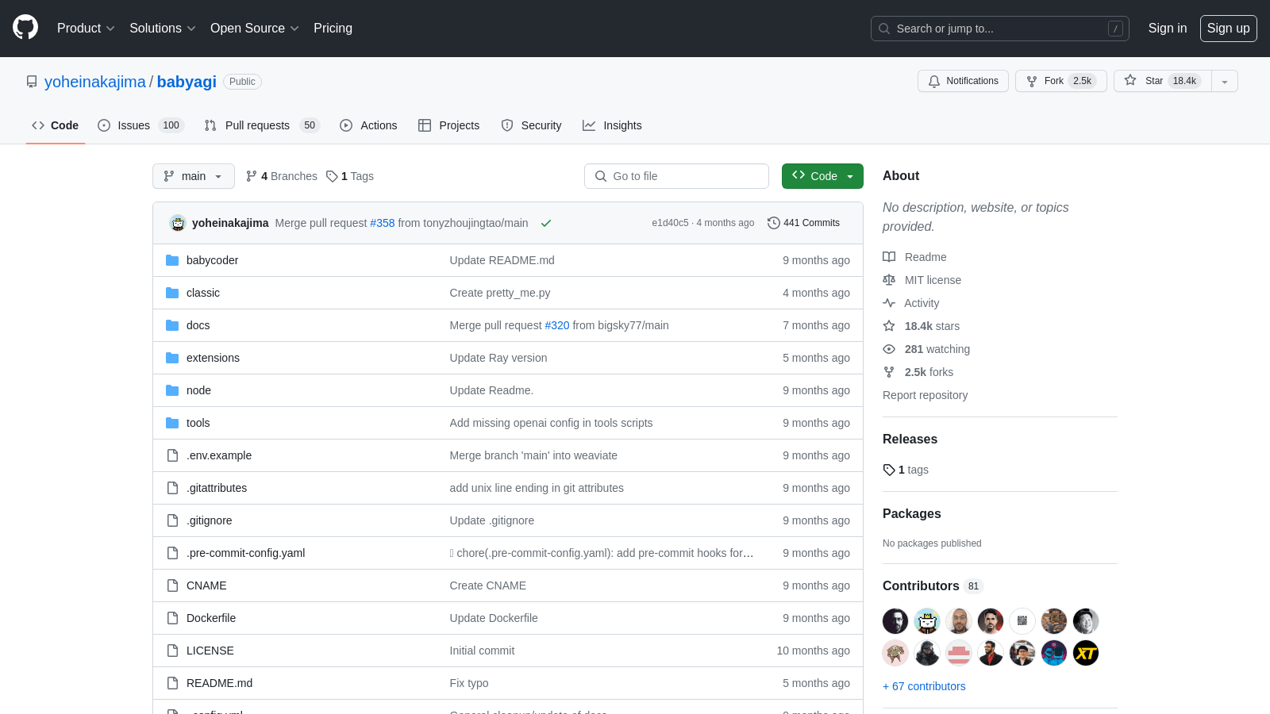1270x714 pixels.
Task: Click the Fix typo commit message
Action: [x=469, y=683]
